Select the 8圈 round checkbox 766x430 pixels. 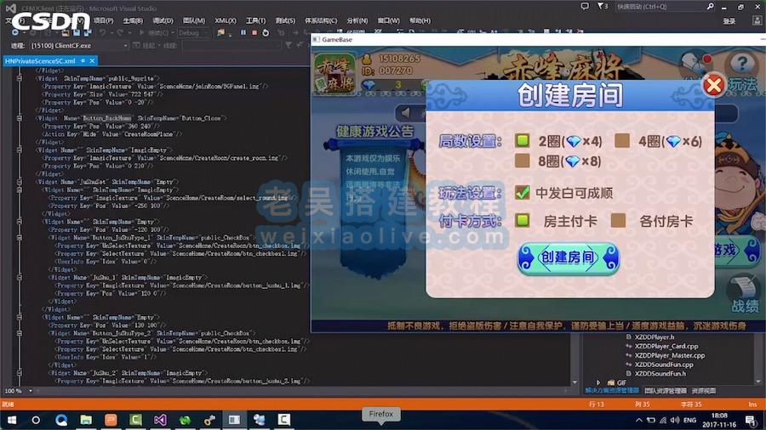523,161
